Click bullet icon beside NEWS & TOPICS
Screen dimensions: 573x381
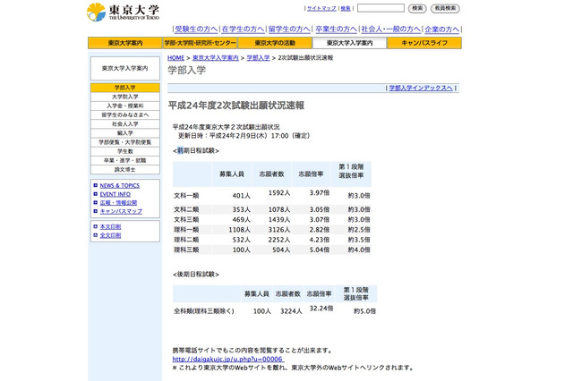point(96,185)
